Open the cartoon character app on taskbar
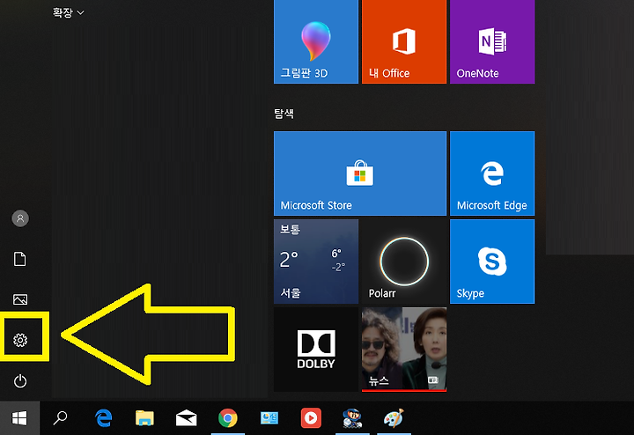The height and width of the screenshot is (435, 634). click(x=352, y=418)
